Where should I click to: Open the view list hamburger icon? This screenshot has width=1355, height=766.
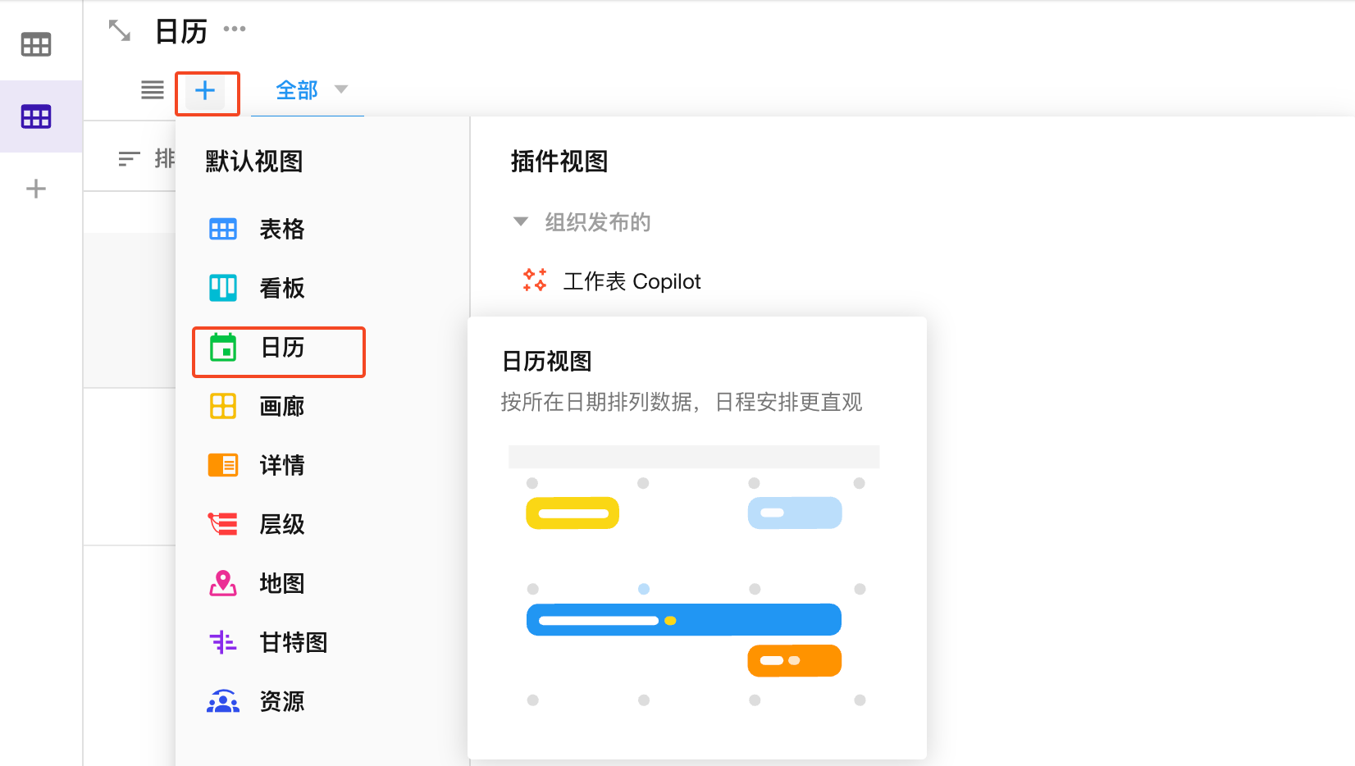153,90
